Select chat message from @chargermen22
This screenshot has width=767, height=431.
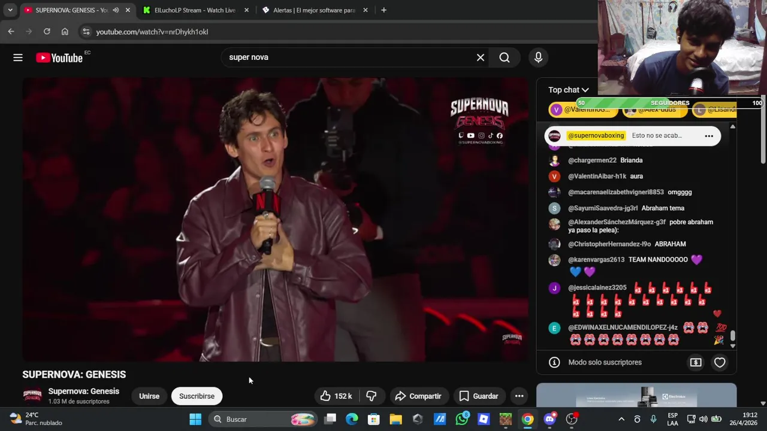click(636, 160)
